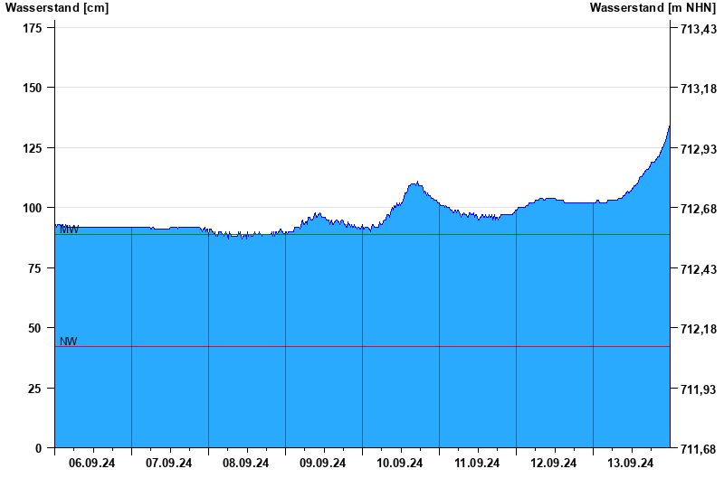Click the green MW reference line
The height and width of the screenshot is (497, 724).
(x=363, y=235)
